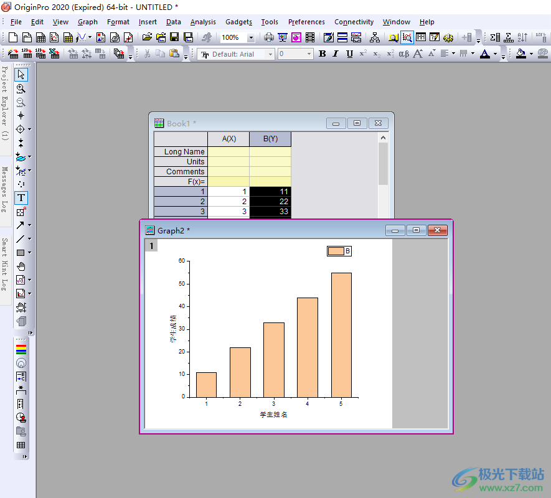Apply superscript formatting
Image resolution: width=551 pixels, height=498 pixels.
click(363, 54)
